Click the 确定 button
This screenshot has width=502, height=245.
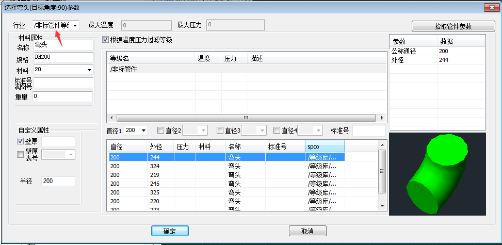coord(170,231)
